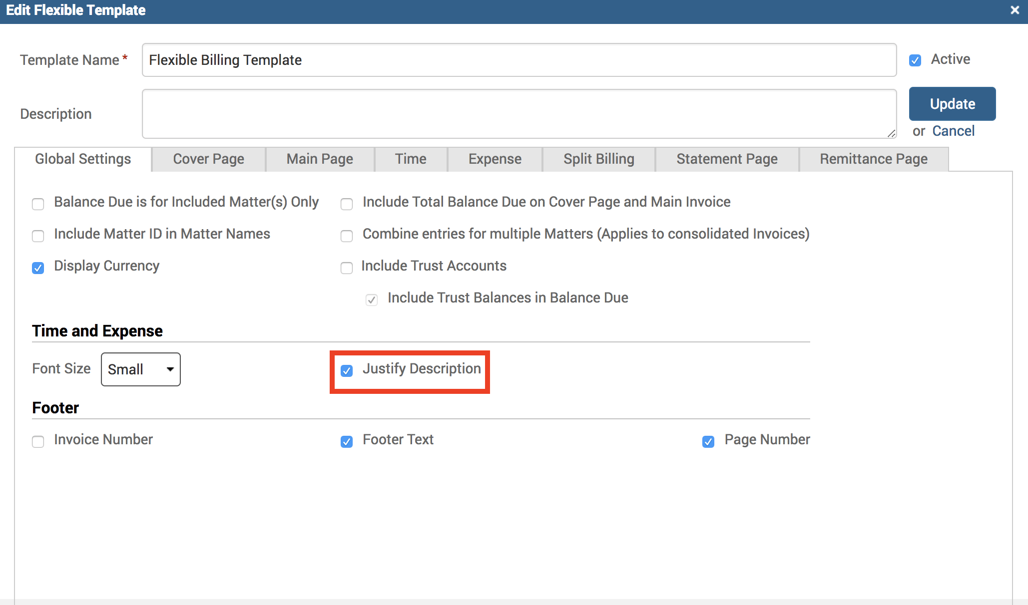The width and height of the screenshot is (1028, 605).
Task: Uncheck the Page Number checkbox
Action: coord(708,441)
